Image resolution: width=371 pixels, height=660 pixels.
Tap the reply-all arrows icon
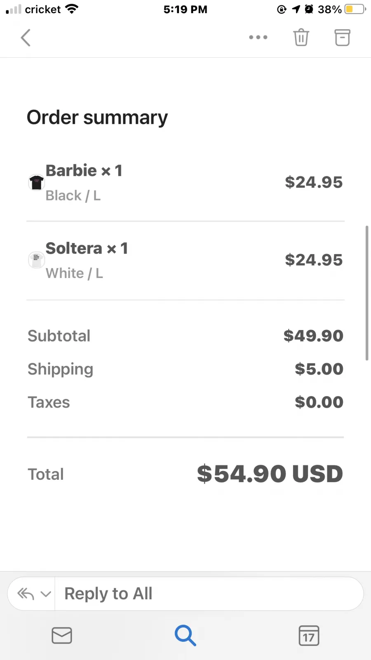pyautogui.click(x=26, y=594)
